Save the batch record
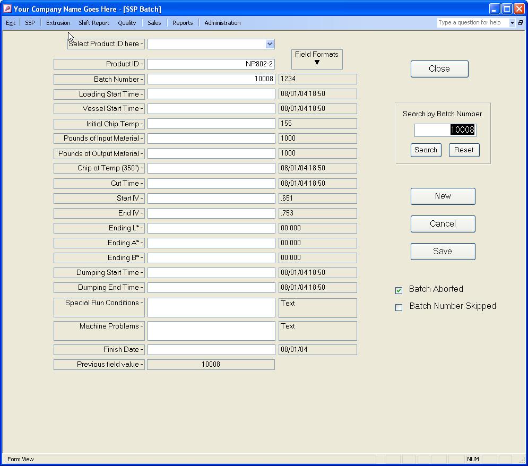Image resolution: width=528 pixels, height=466 pixels. 443,252
